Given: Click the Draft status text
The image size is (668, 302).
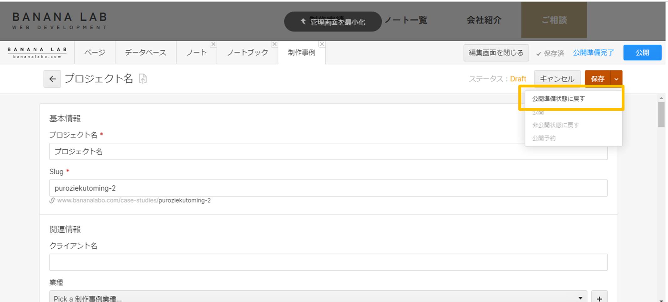Looking at the screenshot, I should click(x=518, y=79).
